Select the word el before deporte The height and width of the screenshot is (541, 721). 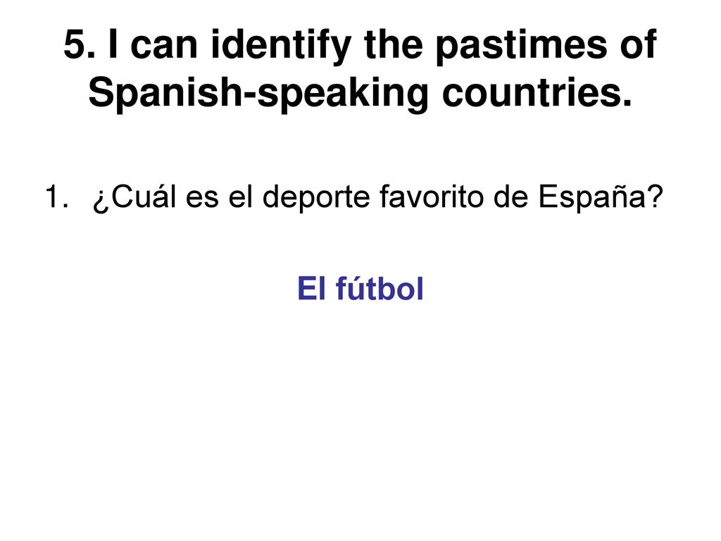[241, 197]
